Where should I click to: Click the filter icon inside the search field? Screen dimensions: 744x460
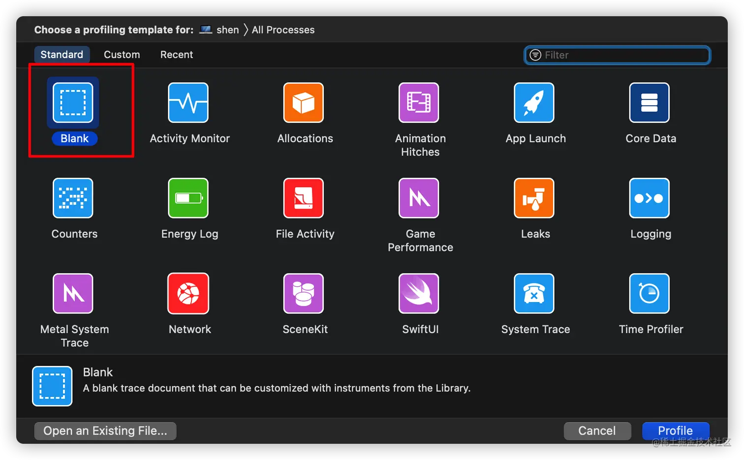click(535, 55)
